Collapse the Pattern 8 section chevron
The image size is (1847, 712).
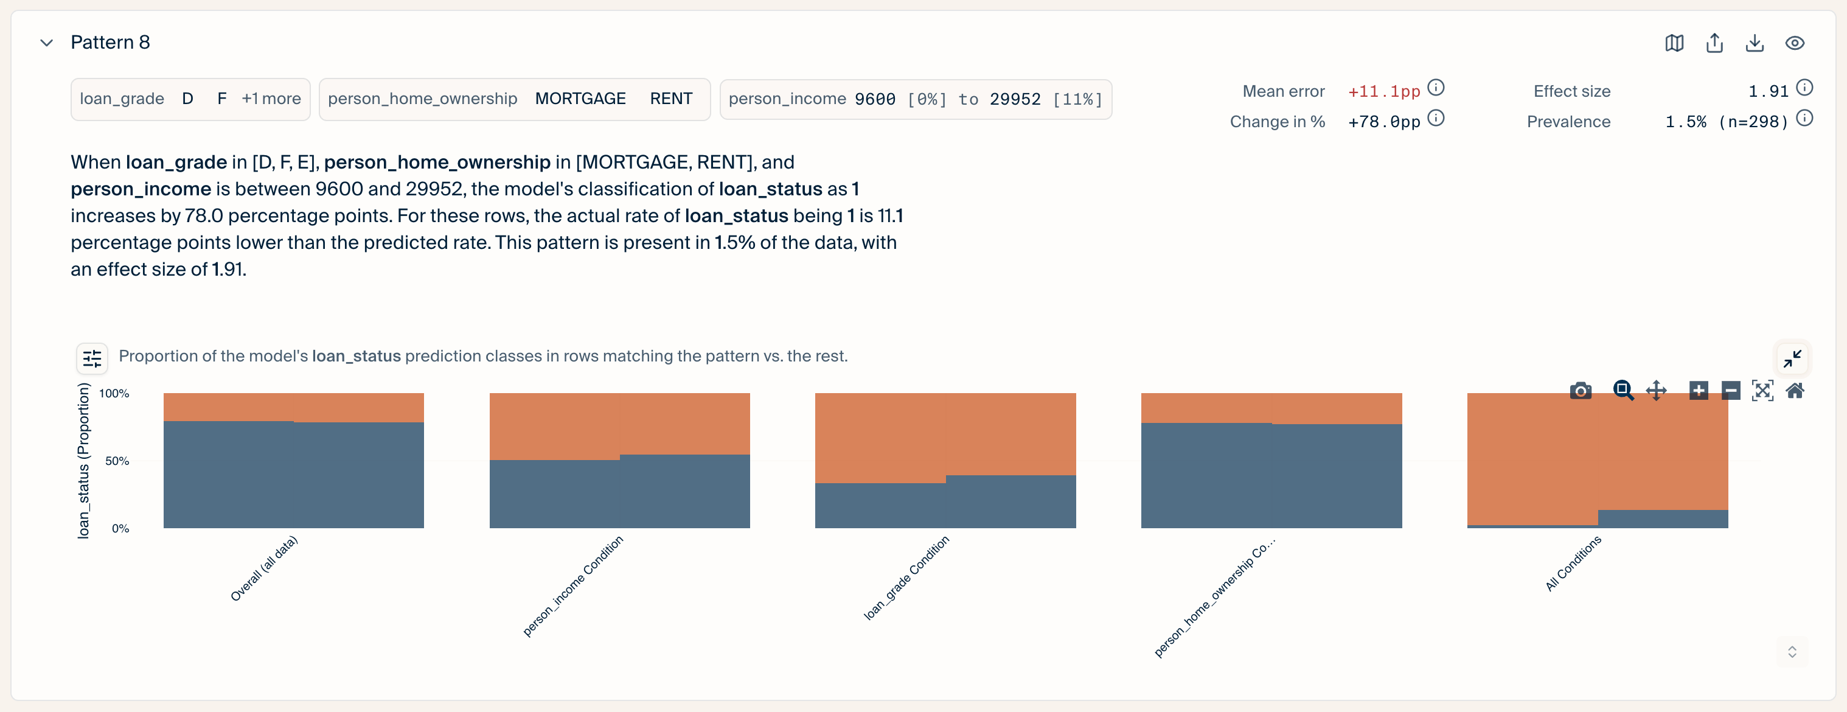point(47,43)
